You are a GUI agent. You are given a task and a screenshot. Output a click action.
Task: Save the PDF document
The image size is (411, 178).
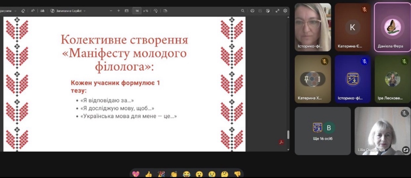(260, 11)
